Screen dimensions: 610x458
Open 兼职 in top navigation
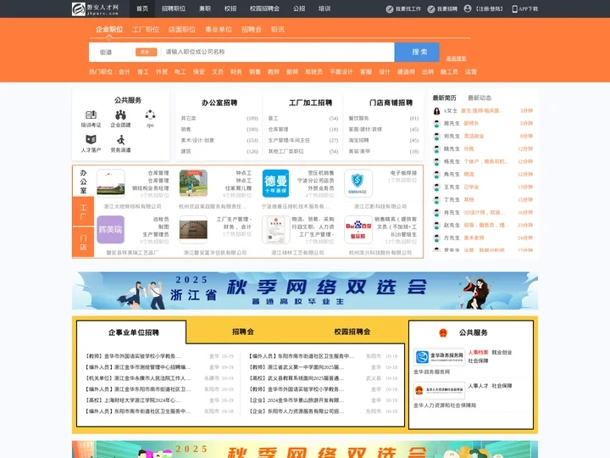click(205, 8)
